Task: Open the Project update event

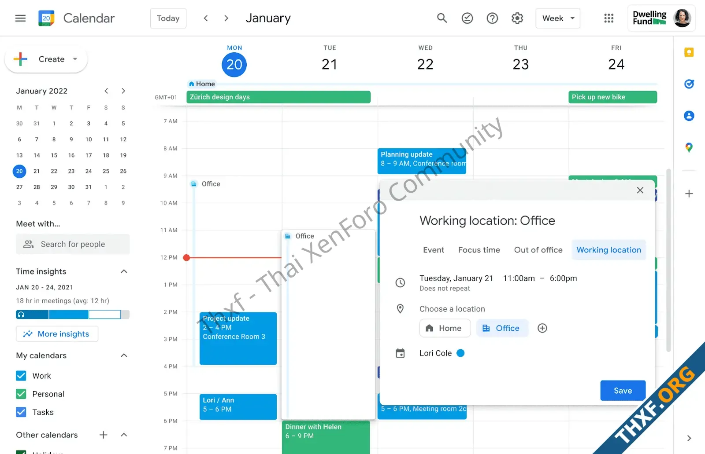Action: (238, 338)
